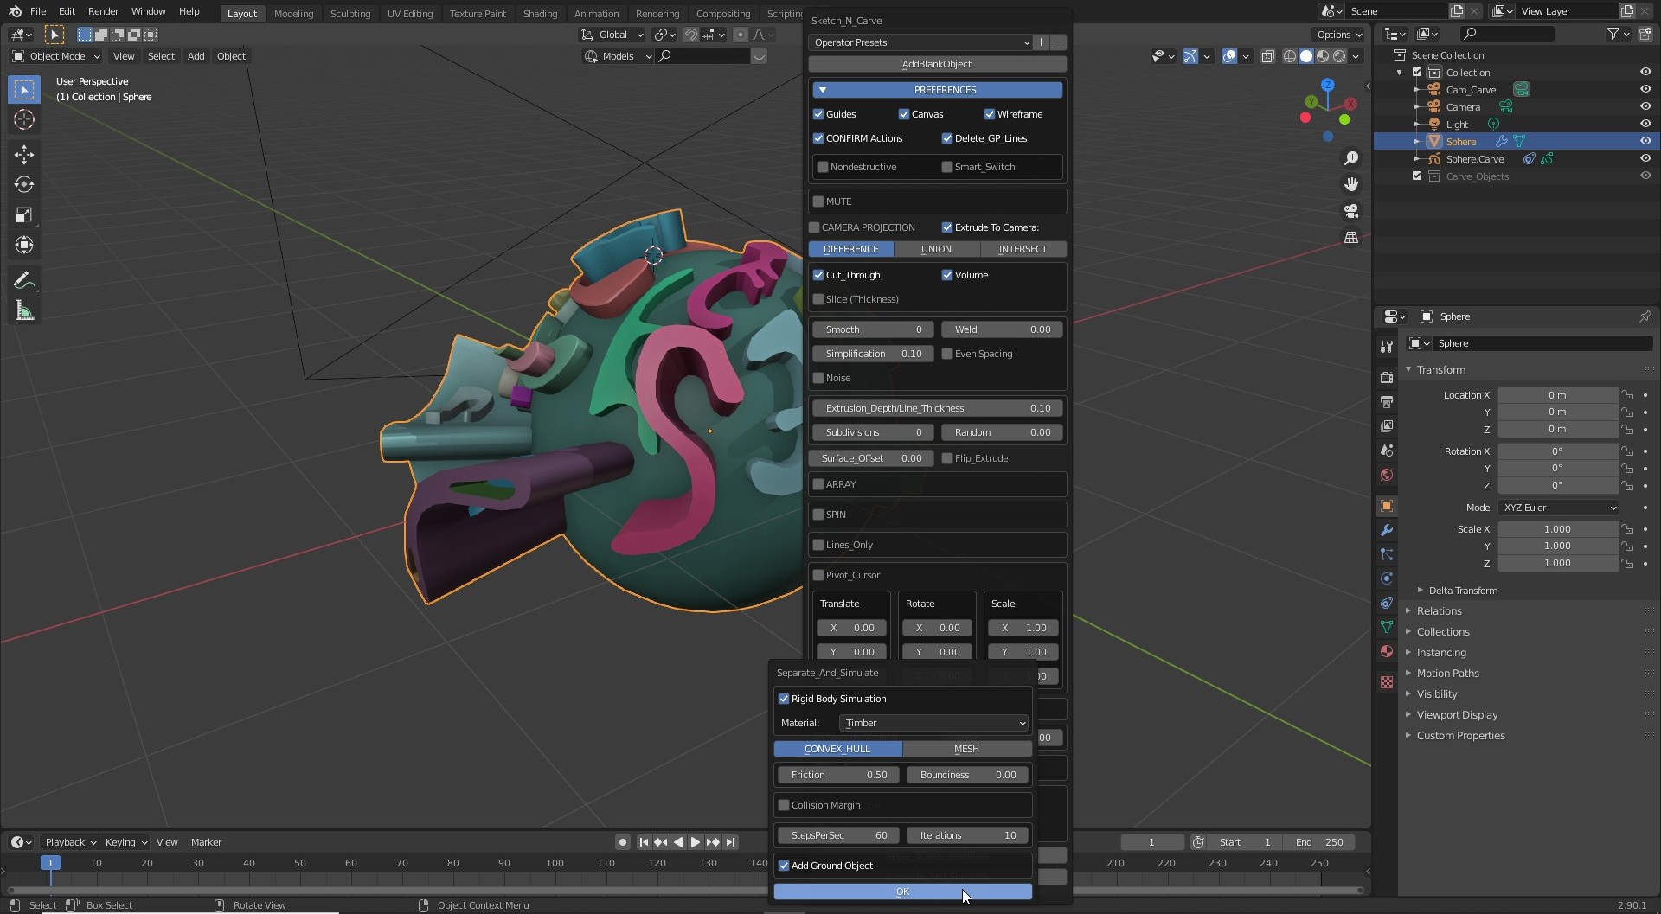Toggle Cut_Through checkbox

pyautogui.click(x=818, y=275)
